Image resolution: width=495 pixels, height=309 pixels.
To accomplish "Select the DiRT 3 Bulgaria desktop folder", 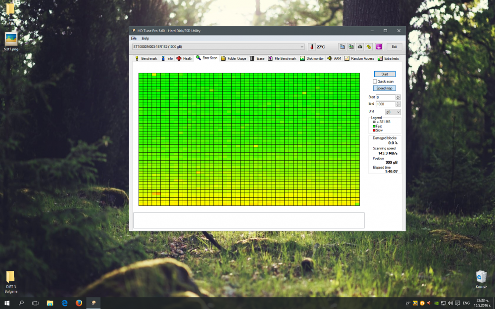I will click(11, 282).
